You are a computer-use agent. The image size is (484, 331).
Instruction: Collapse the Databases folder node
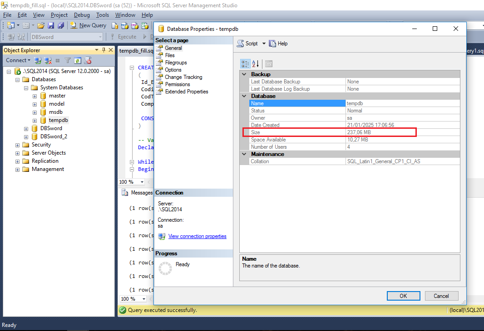18,80
